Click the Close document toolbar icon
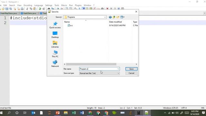206x116 pixels. click(x=14, y=9)
